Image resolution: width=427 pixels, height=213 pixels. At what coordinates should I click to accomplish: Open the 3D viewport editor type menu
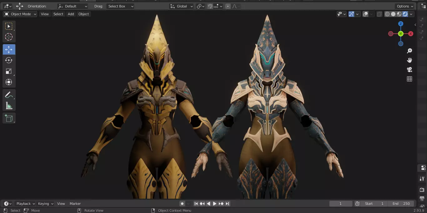click(x=8, y=6)
